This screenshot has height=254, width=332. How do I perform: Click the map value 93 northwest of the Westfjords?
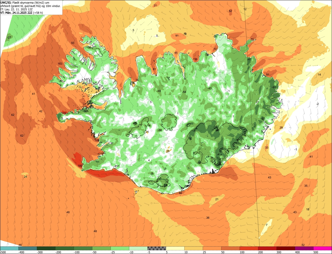click(x=73, y=43)
